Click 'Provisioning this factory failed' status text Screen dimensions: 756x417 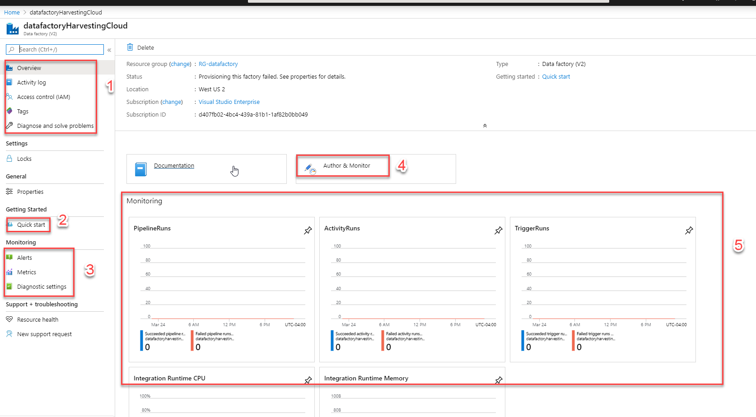[272, 77]
